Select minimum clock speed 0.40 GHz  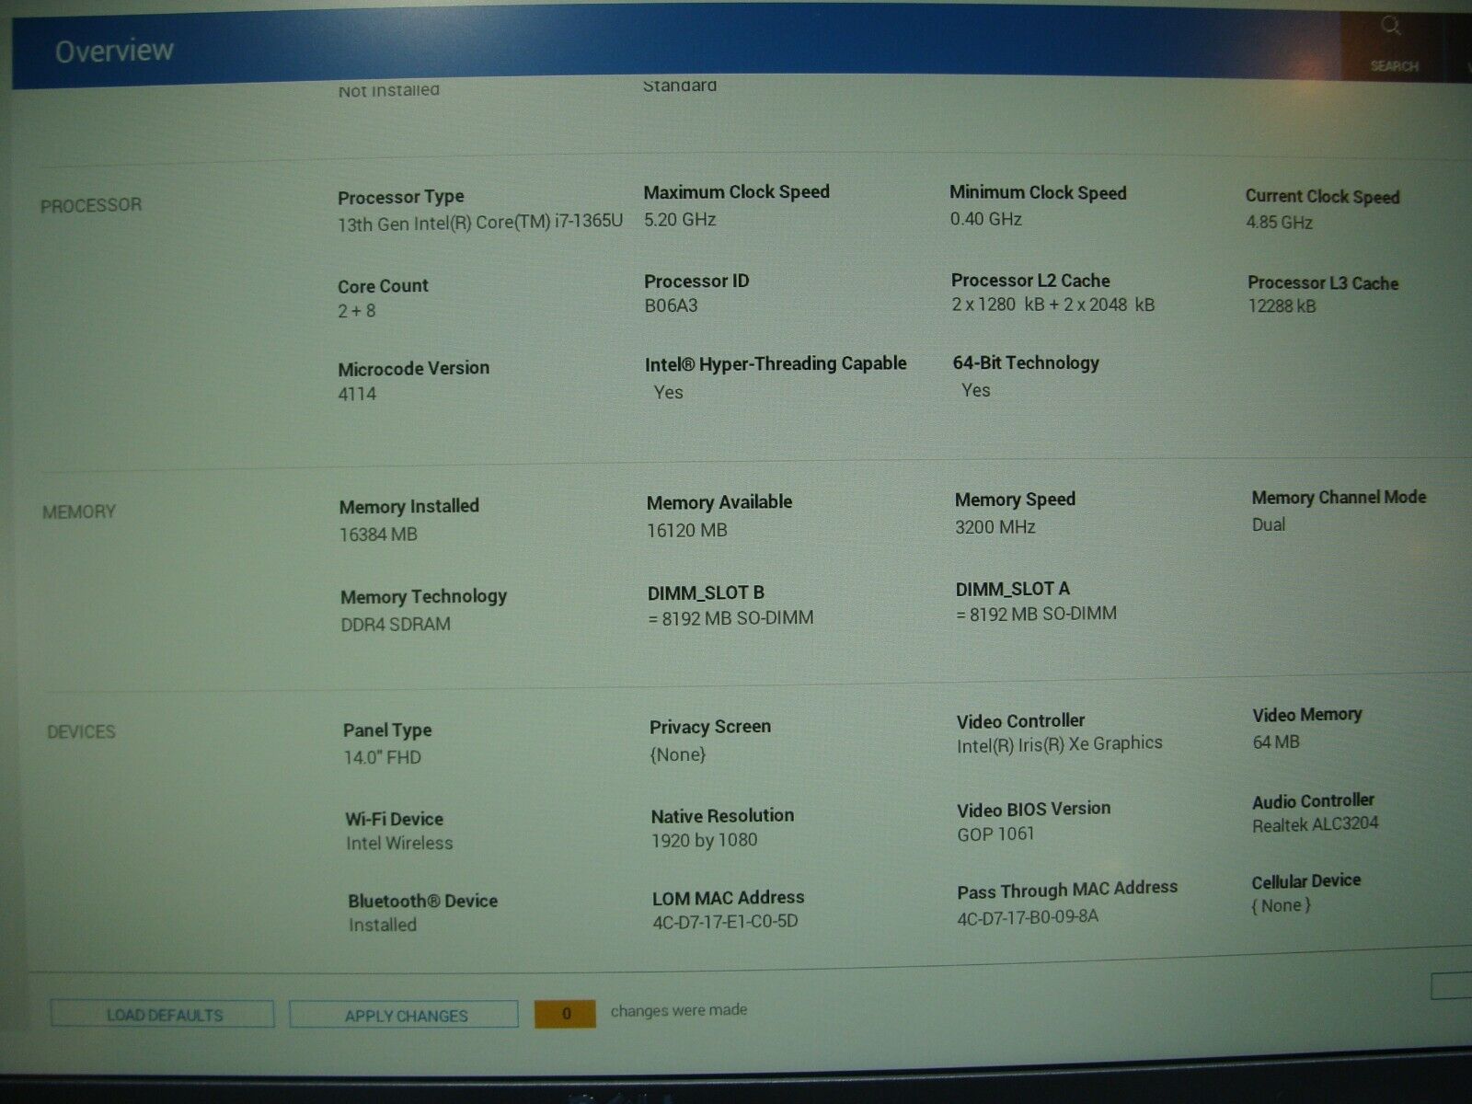(986, 219)
